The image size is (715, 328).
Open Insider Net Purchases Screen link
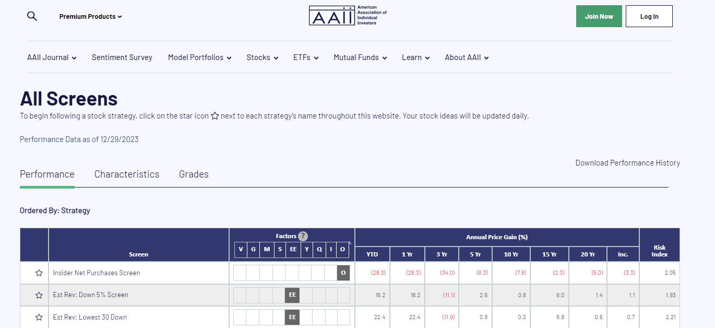click(x=97, y=273)
